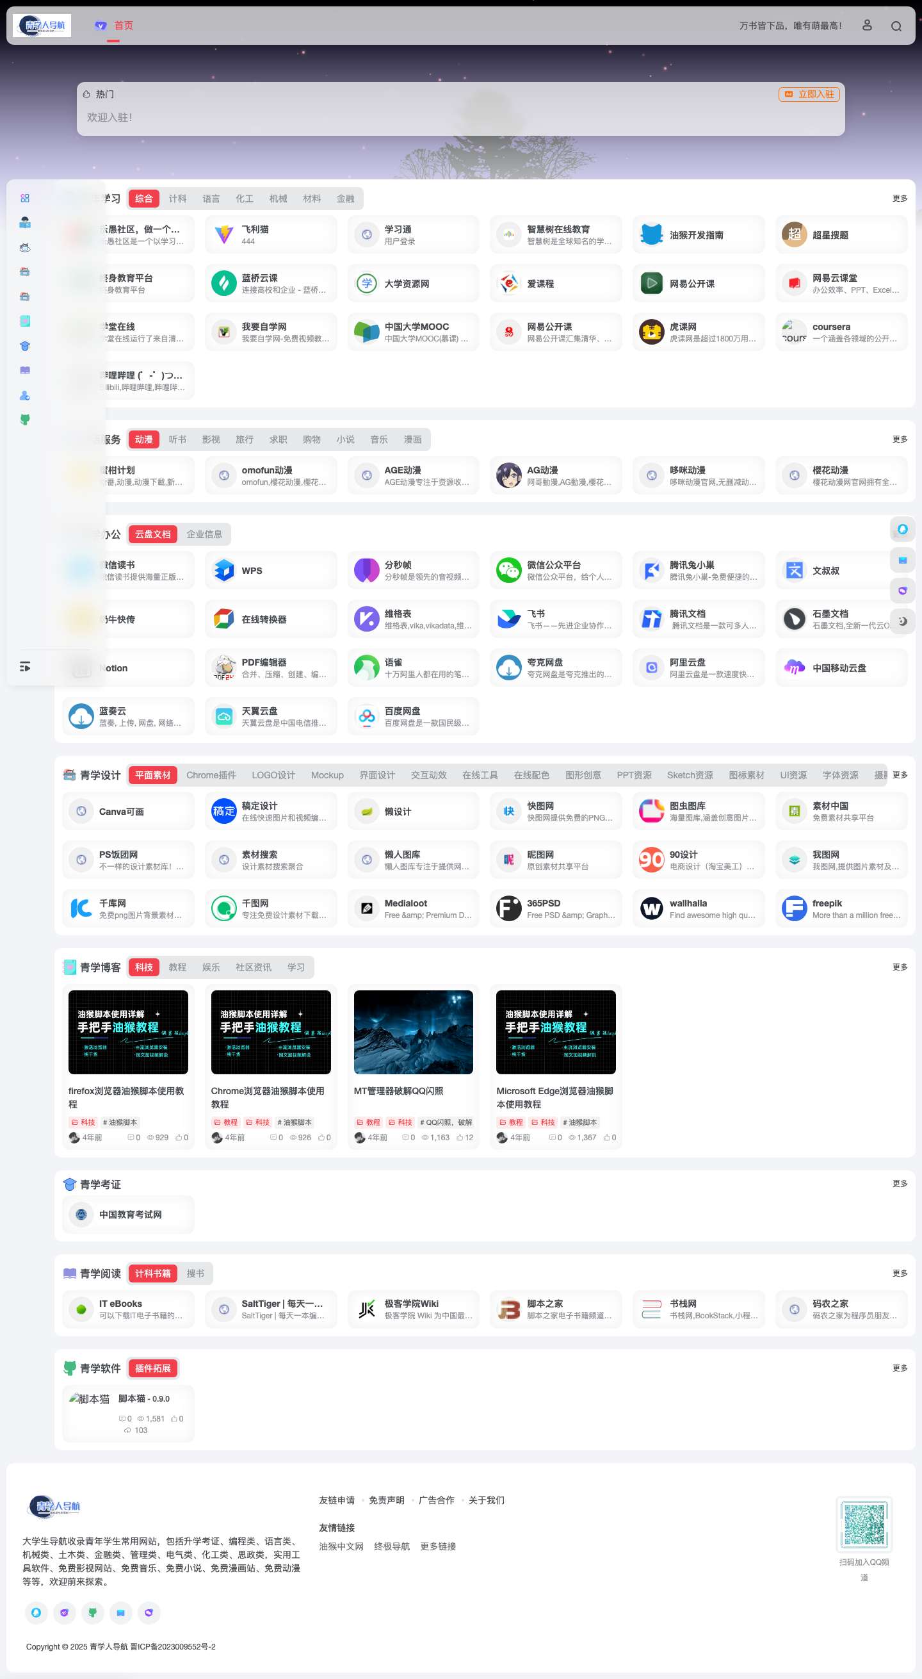Image resolution: width=922 pixels, height=1679 pixels.
Task: Open the 关于我们 footer link
Action: 487,1500
